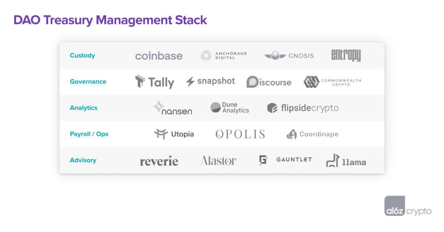Select the Dune Analytics logo
This screenshot has width=444, height=232.
coord(230,108)
